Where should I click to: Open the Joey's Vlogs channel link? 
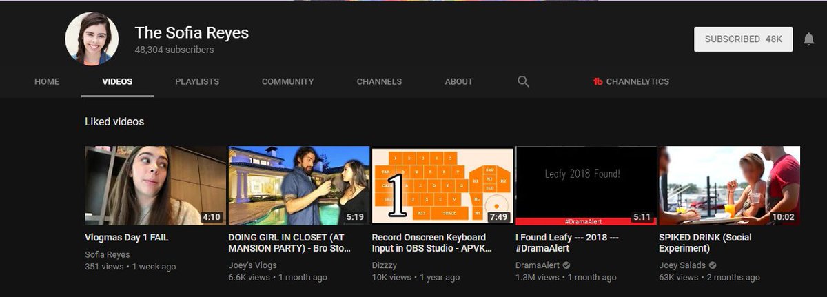(254, 265)
